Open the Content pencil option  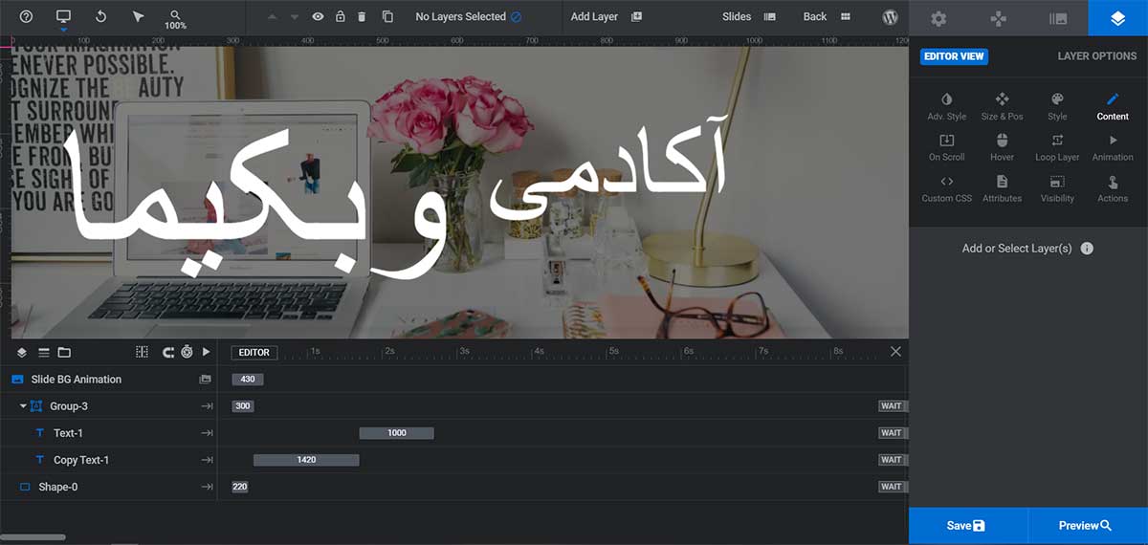point(1113,106)
